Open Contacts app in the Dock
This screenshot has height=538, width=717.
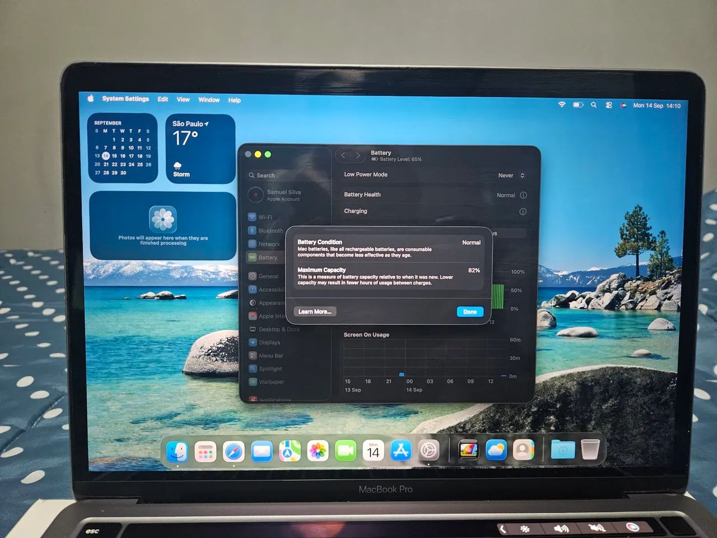pyautogui.click(x=523, y=450)
